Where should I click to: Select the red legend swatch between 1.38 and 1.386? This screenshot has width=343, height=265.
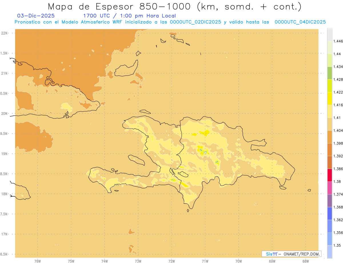tap(330, 175)
